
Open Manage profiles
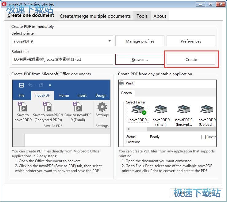click(x=140, y=41)
